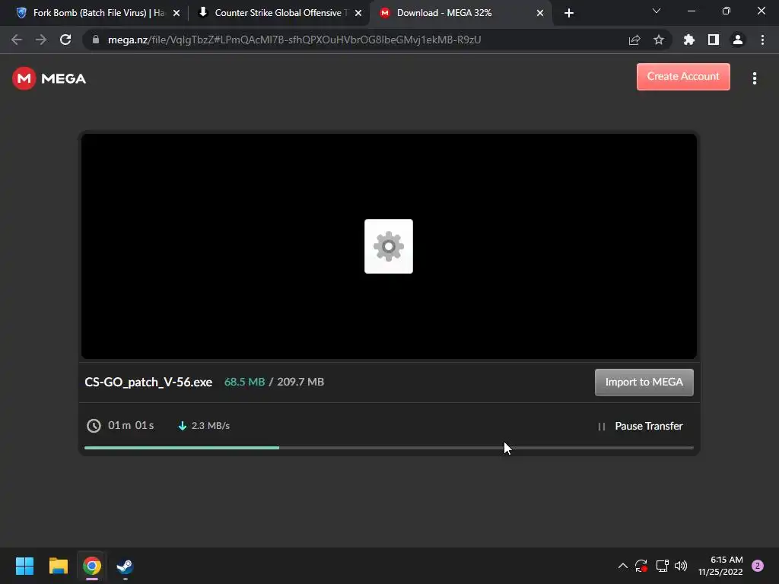Open the Chrome extensions puzzle icon
This screenshot has height=584, width=779.
point(689,40)
